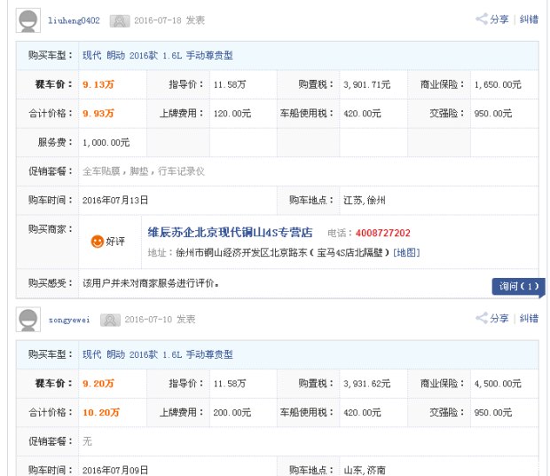The height and width of the screenshot is (476, 550).
Task: Report error 纠错 on liuheng0402 post
Action: click(529, 20)
